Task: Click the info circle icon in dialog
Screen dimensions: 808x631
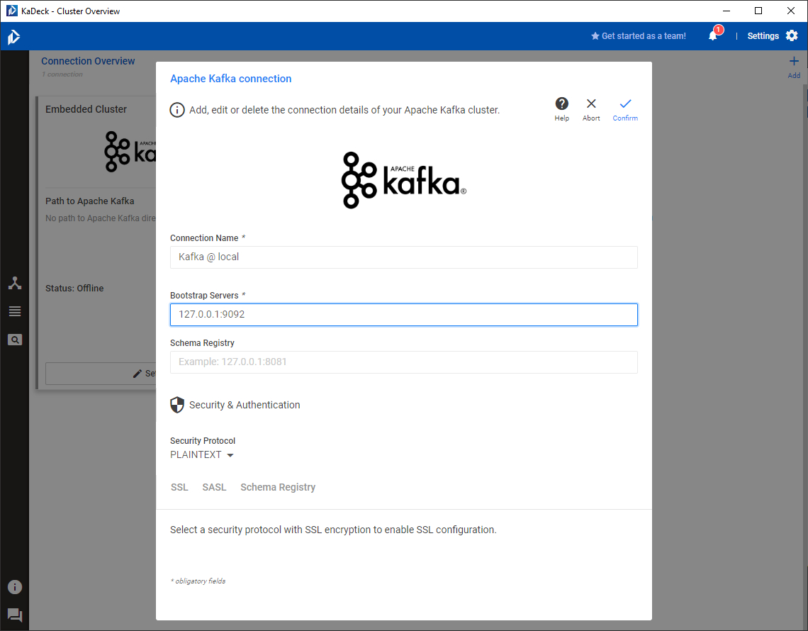Action: point(177,110)
